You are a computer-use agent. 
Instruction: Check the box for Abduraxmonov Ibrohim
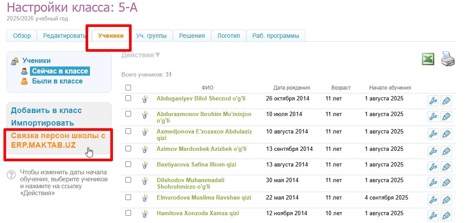point(128,114)
